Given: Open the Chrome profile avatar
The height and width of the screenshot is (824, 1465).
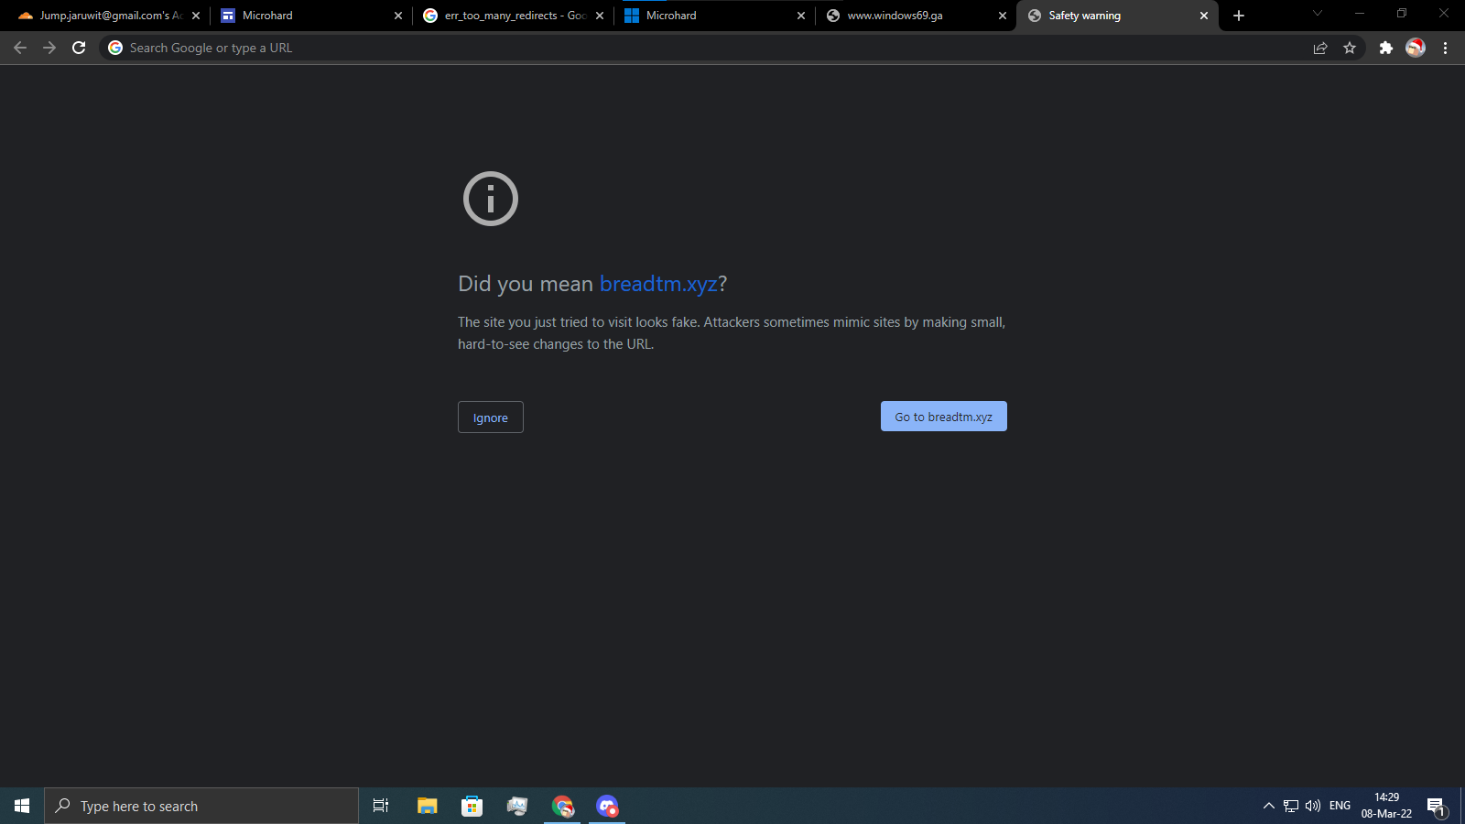Looking at the screenshot, I should point(1416,48).
